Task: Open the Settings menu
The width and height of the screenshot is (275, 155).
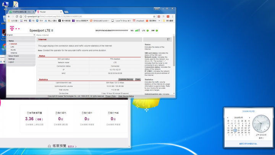Action: (x=11, y=59)
